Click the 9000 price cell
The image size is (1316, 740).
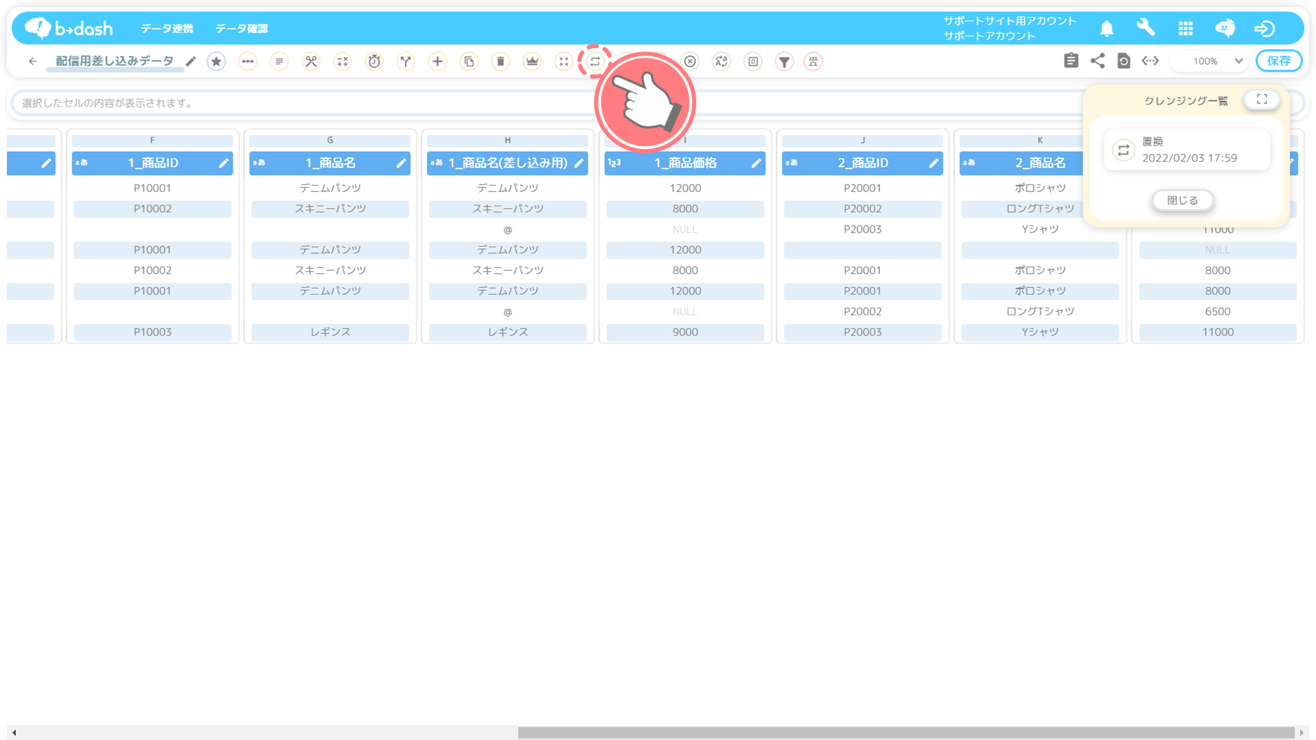(685, 332)
